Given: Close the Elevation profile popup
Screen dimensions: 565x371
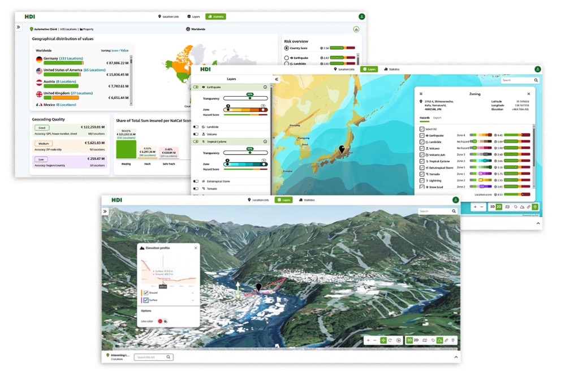Looking at the screenshot, I should pyautogui.click(x=196, y=248).
